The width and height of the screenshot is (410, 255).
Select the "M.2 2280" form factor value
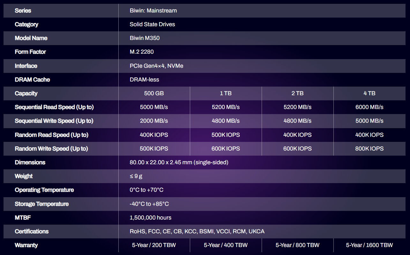point(142,52)
